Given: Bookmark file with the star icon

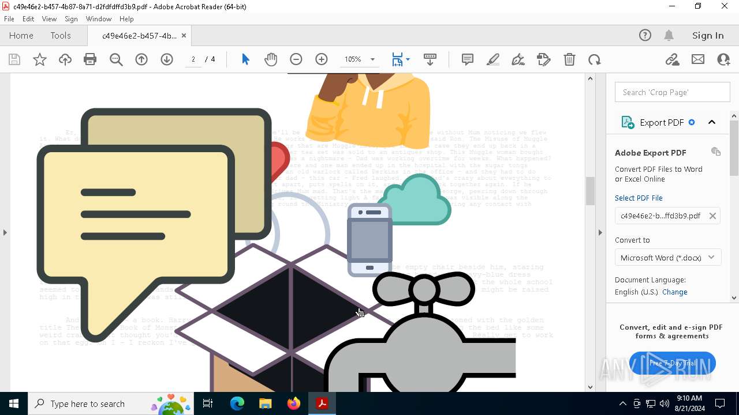Looking at the screenshot, I should pos(40,59).
